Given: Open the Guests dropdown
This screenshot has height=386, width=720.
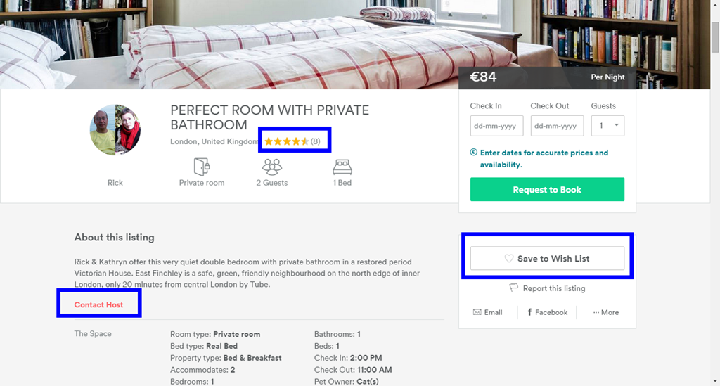Looking at the screenshot, I should pos(607,126).
